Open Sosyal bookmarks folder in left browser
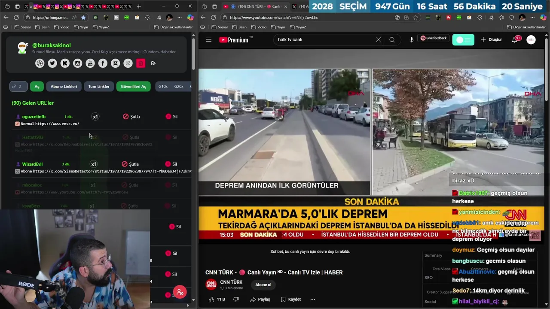The image size is (550, 309). 22,27
